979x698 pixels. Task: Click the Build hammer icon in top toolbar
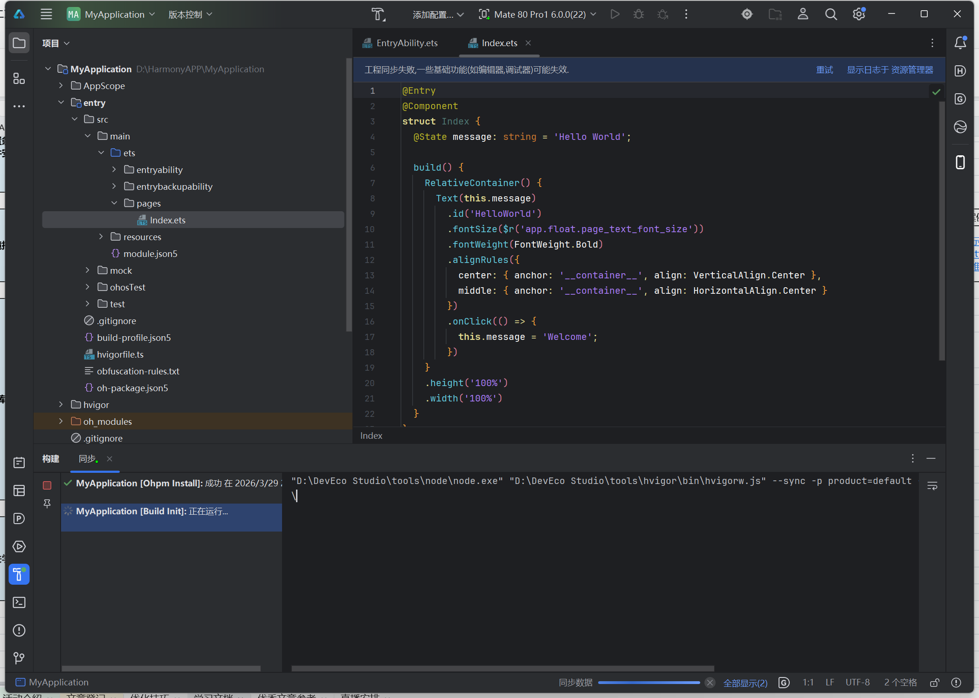click(x=378, y=14)
